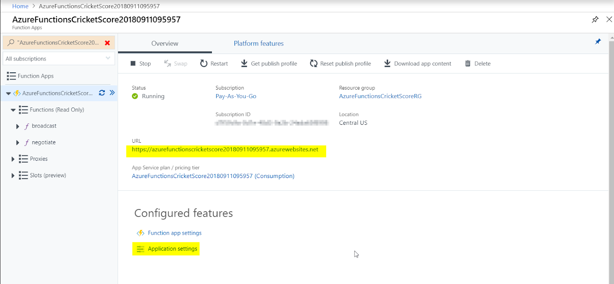Click the lightning bolt function app icon
This screenshot has height=284, width=614.
17,93
